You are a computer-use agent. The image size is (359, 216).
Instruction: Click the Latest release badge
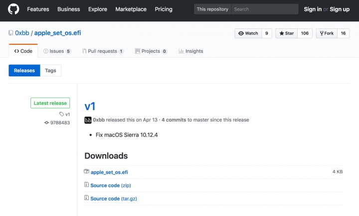(x=50, y=103)
